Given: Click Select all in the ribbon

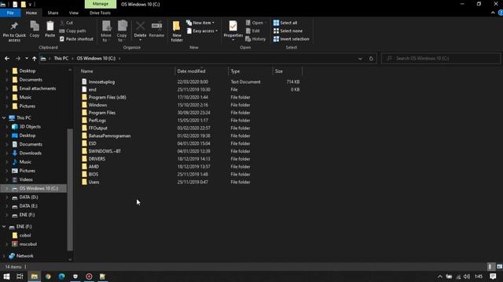Looking at the screenshot, I should pos(285,23).
